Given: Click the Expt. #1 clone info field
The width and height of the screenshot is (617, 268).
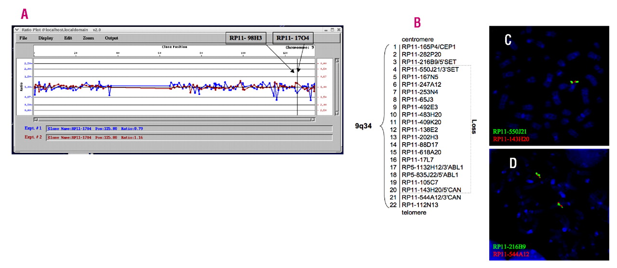Looking at the screenshot, I should 189,129.
